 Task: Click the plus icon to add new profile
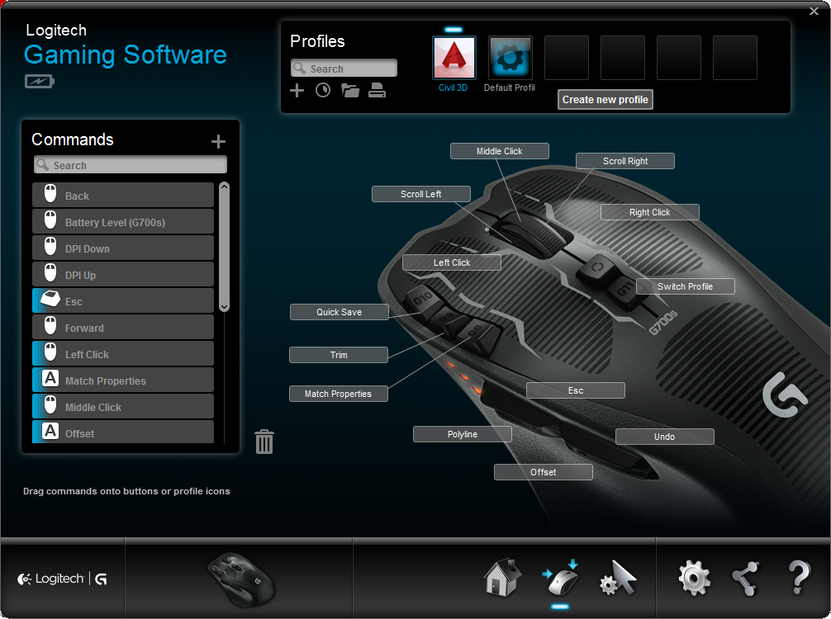pos(297,91)
